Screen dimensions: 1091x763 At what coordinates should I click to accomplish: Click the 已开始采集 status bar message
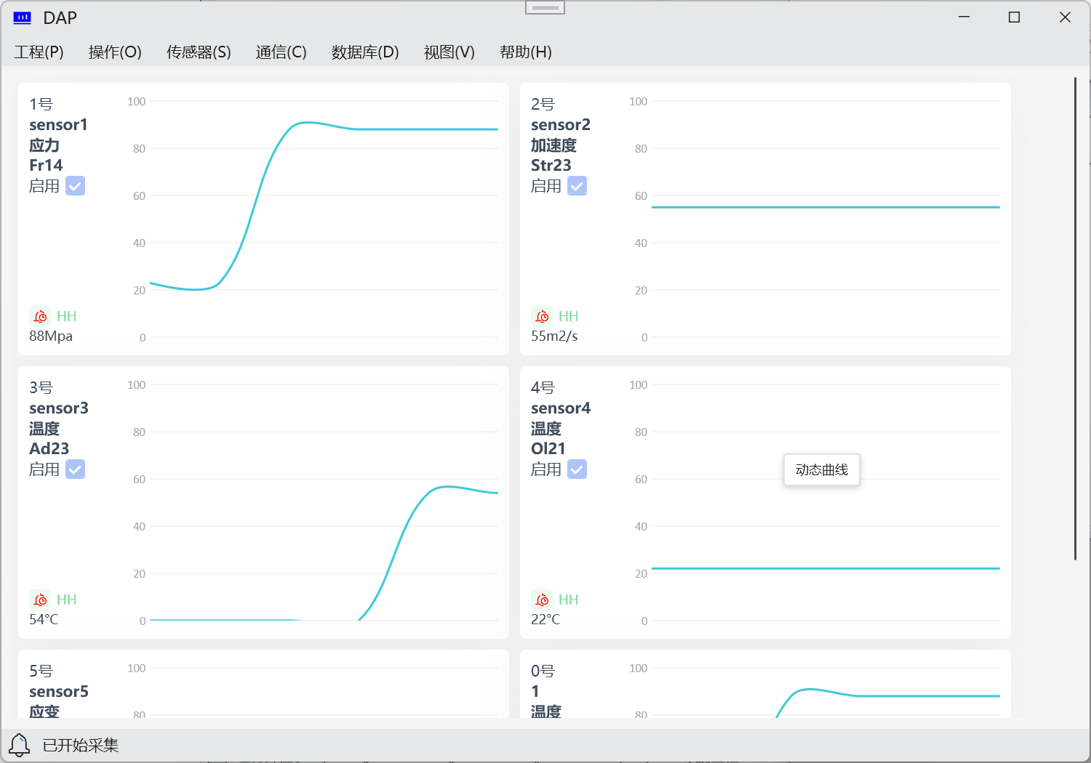81,746
